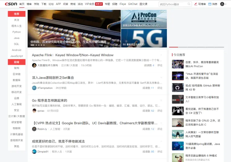Select 人工智能 category in sidebar
231x162 pixels.
pos(17,104)
